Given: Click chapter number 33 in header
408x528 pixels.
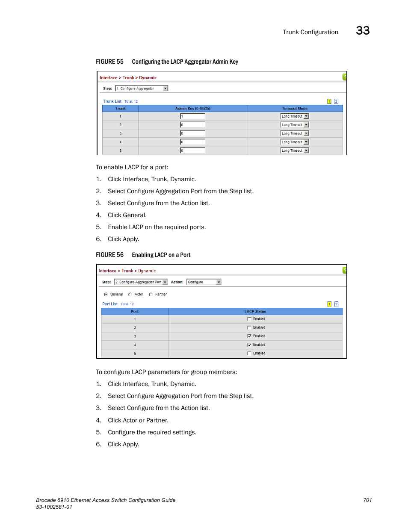Looking at the screenshot, I should click(x=363, y=31).
